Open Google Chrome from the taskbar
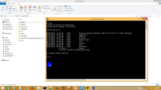Viewport: 161px width, 90px height. tap(26, 88)
